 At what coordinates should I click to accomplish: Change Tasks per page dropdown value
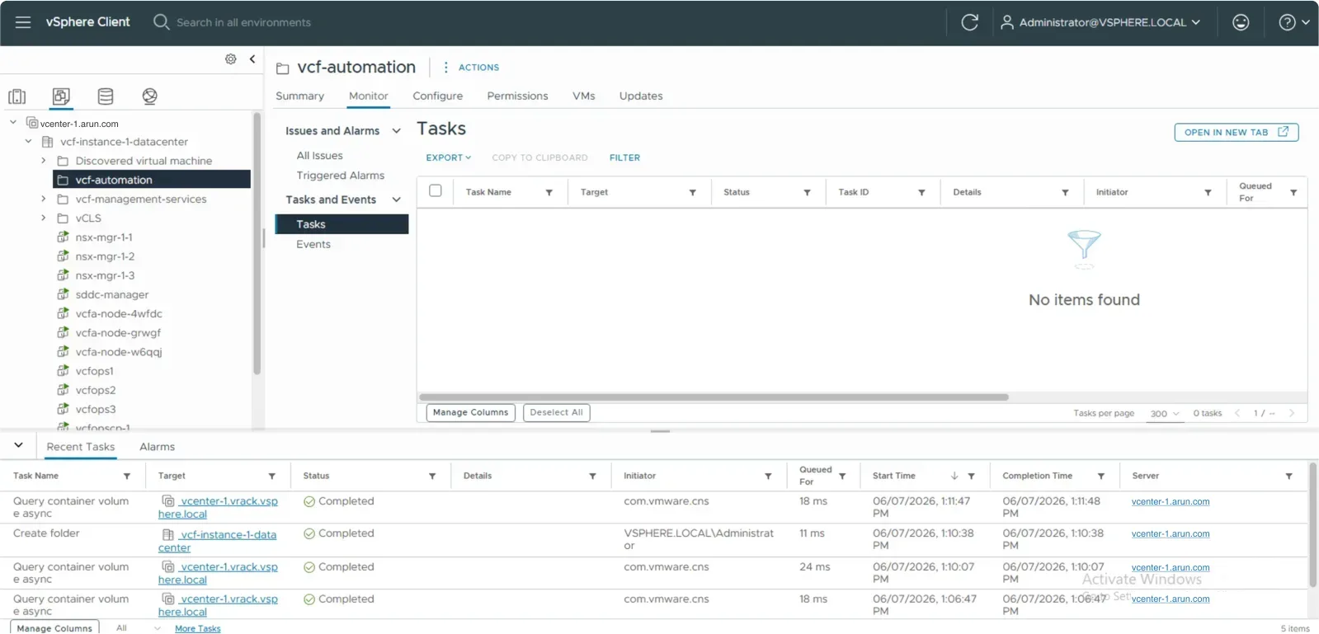click(1165, 414)
